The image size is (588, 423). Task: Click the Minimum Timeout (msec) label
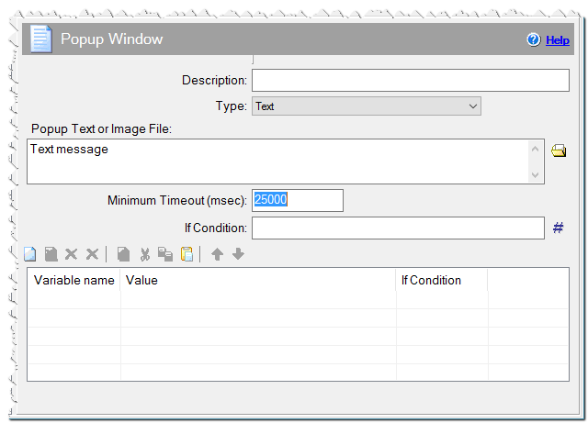pos(177,200)
